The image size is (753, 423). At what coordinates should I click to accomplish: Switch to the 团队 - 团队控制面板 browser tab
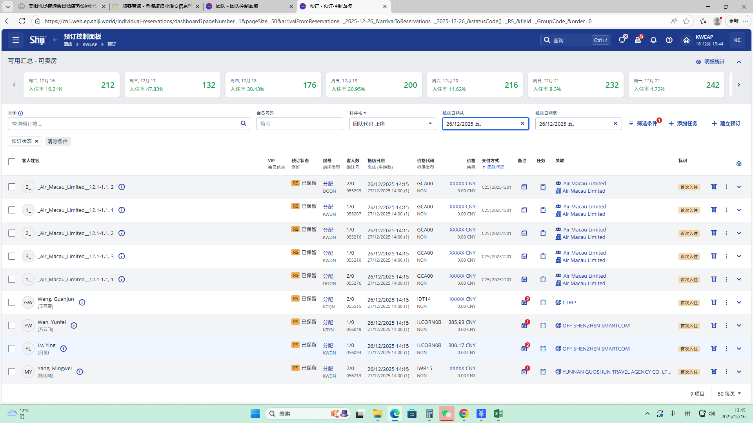pyautogui.click(x=237, y=6)
